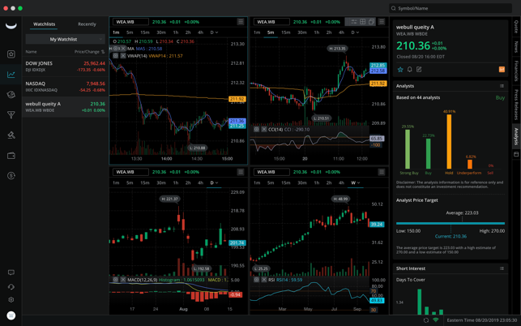Select 1h interval on bottom-left chart
Viewport: 521px width, 326px height.
tap(176, 182)
